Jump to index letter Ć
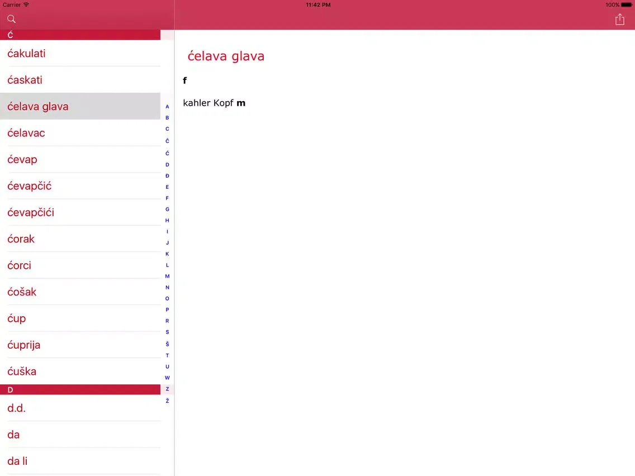 pos(167,153)
